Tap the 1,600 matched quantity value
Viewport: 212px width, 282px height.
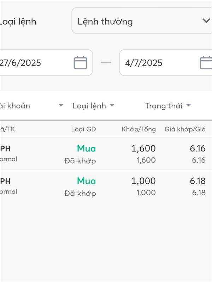(x=143, y=149)
